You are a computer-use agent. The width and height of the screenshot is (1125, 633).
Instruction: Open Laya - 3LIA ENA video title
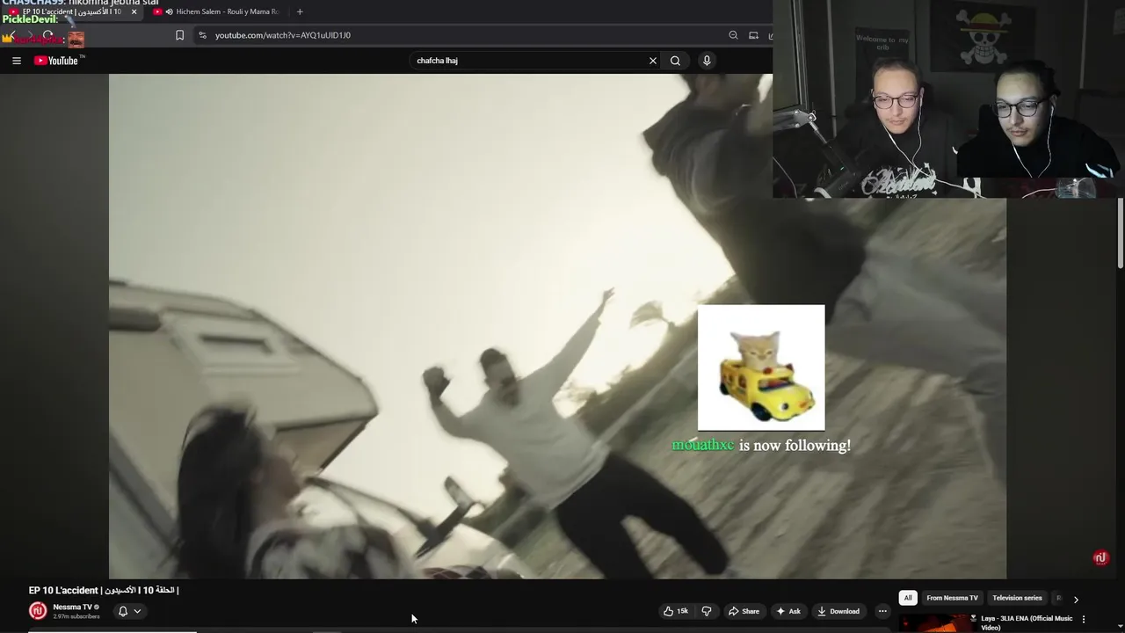(1027, 622)
